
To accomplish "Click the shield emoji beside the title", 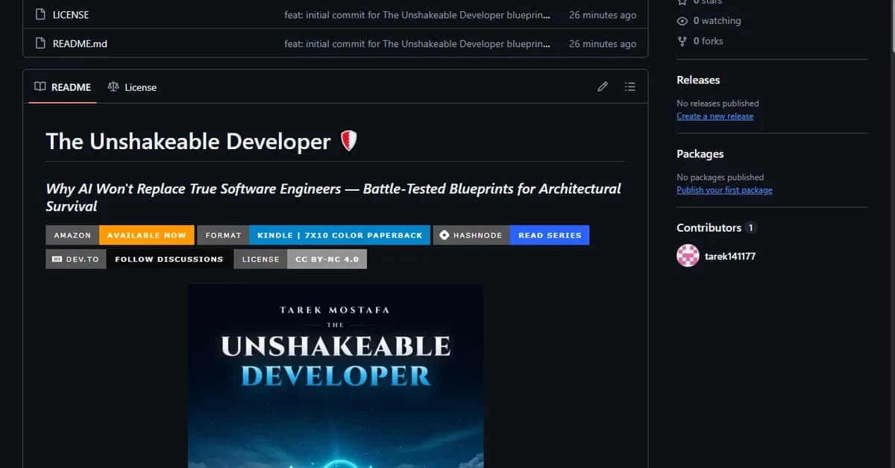I will [x=349, y=141].
